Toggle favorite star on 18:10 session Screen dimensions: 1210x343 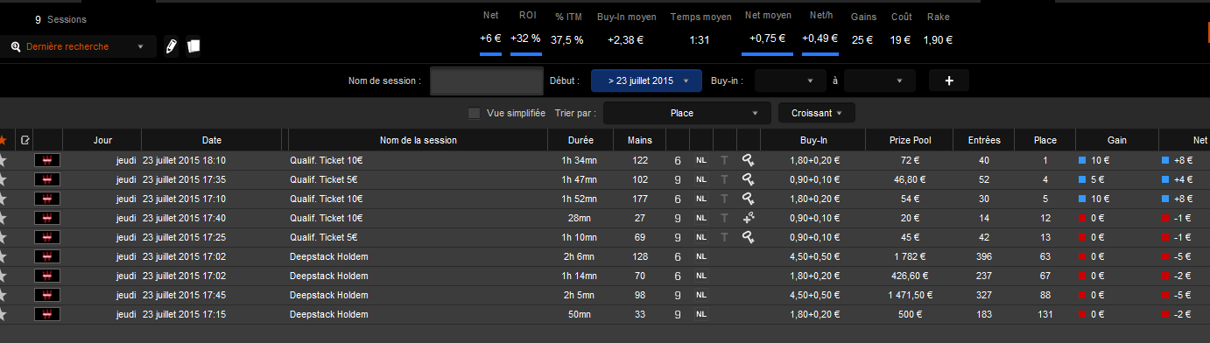[x=3, y=160]
